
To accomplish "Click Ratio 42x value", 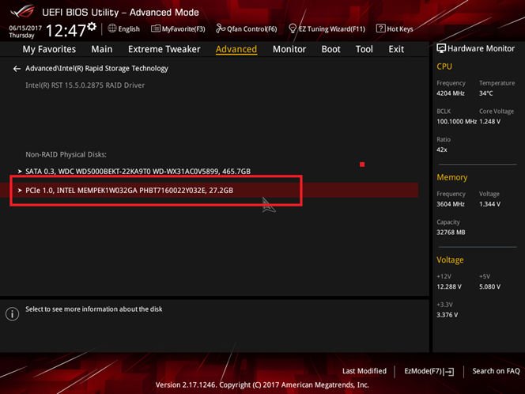I will 442,150.
